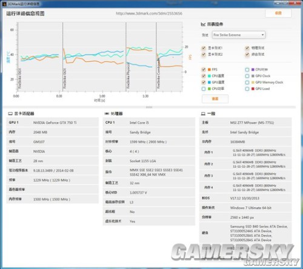This screenshot has height=269, width=303.
Task: Click the Fire Strike Extreme dropdown arrow
Action: click(x=262, y=35)
